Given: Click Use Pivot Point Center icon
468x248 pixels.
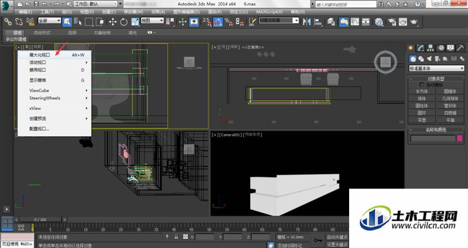Looking at the screenshot, I should pyautogui.click(x=170, y=21).
